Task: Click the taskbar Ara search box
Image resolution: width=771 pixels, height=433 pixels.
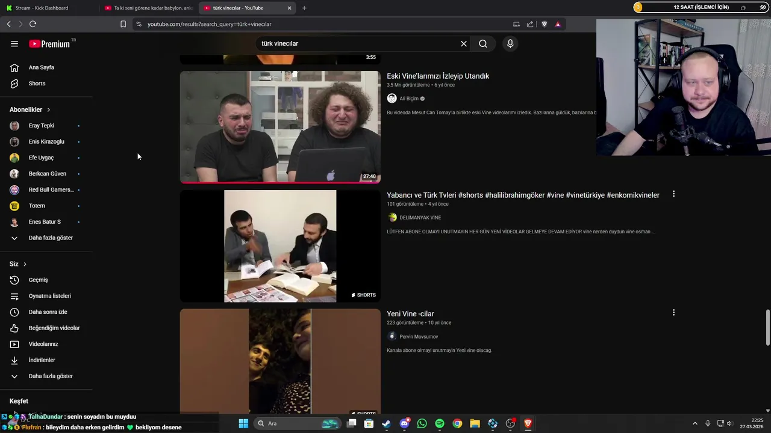Action: [x=298, y=423]
